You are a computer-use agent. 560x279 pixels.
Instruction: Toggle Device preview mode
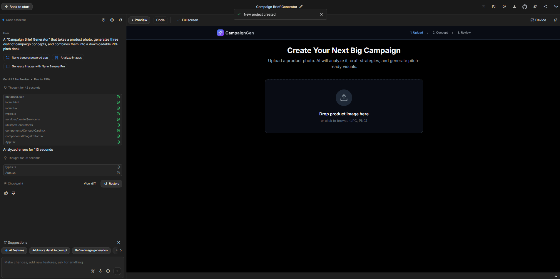point(538,20)
